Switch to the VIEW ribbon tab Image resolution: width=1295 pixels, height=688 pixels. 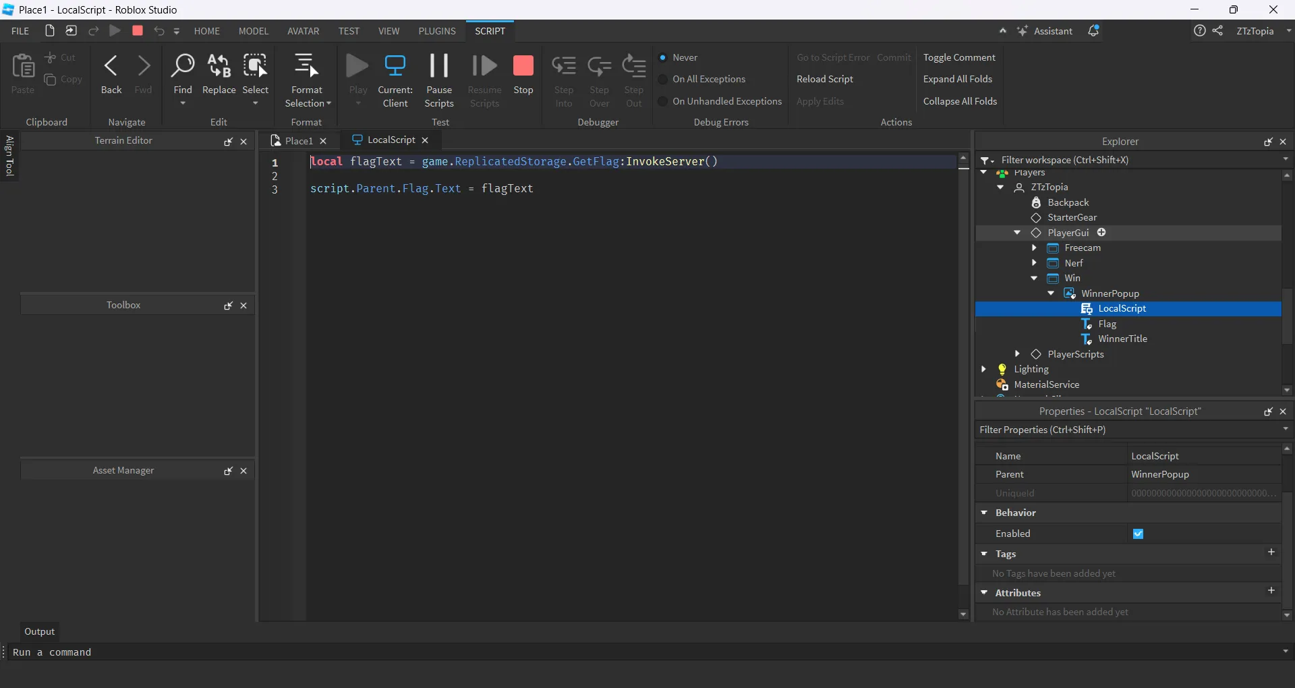pos(388,31)
